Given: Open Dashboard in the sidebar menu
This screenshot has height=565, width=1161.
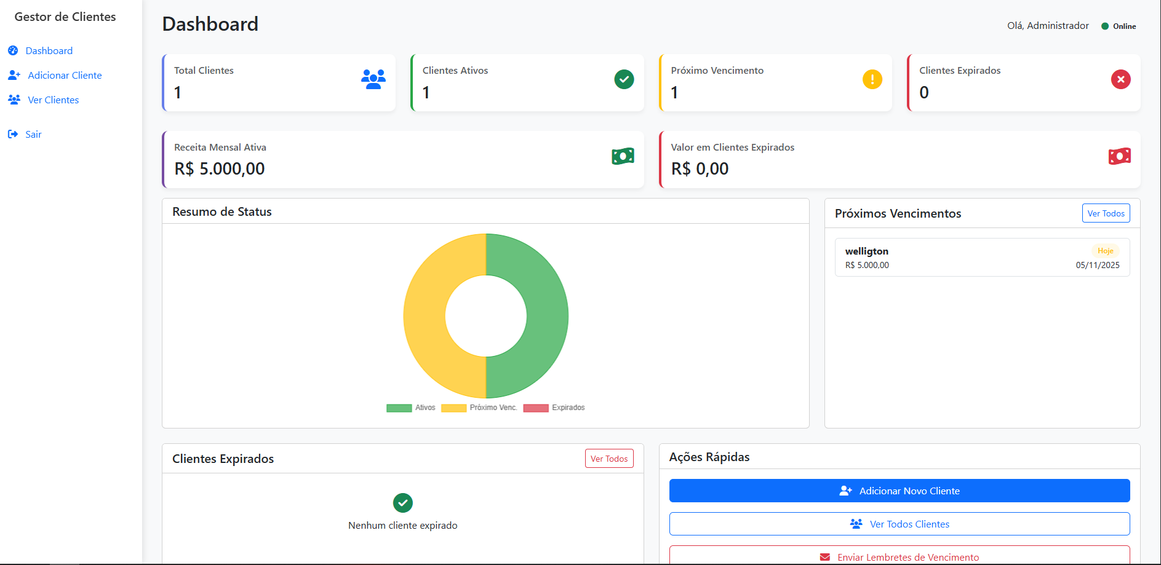Looking at the screenshot, I should click(x=49, y=50).
